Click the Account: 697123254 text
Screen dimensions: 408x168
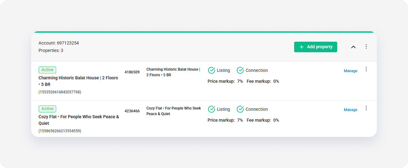[59, 43]
